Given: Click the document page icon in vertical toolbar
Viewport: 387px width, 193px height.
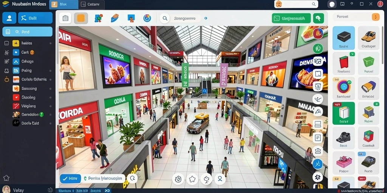Looking at the screenshot, I should point(318,138).
